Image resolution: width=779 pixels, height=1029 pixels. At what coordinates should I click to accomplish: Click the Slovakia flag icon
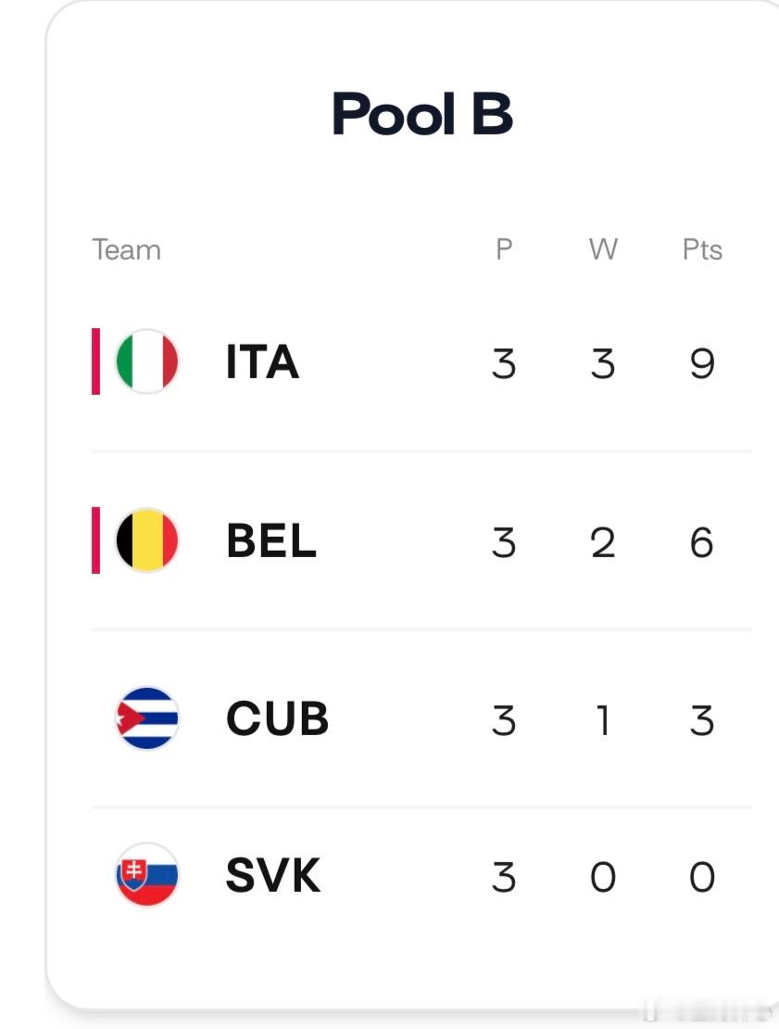click(147, 875)
